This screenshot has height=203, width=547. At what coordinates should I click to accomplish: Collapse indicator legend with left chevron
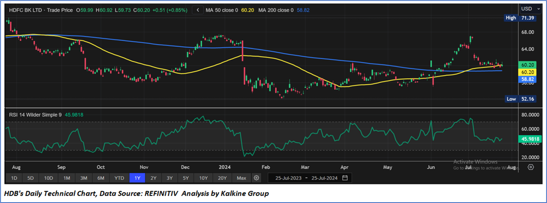(198, 10)
